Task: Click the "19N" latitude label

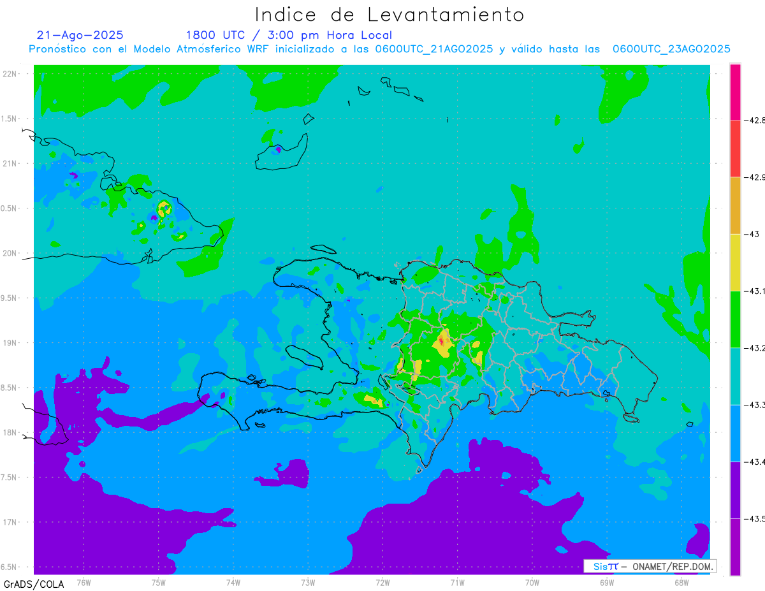Action: 10,342
